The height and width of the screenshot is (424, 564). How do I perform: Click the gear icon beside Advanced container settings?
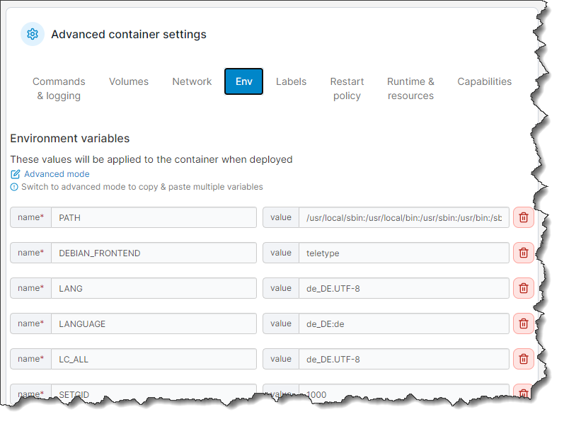click(33, 34)
